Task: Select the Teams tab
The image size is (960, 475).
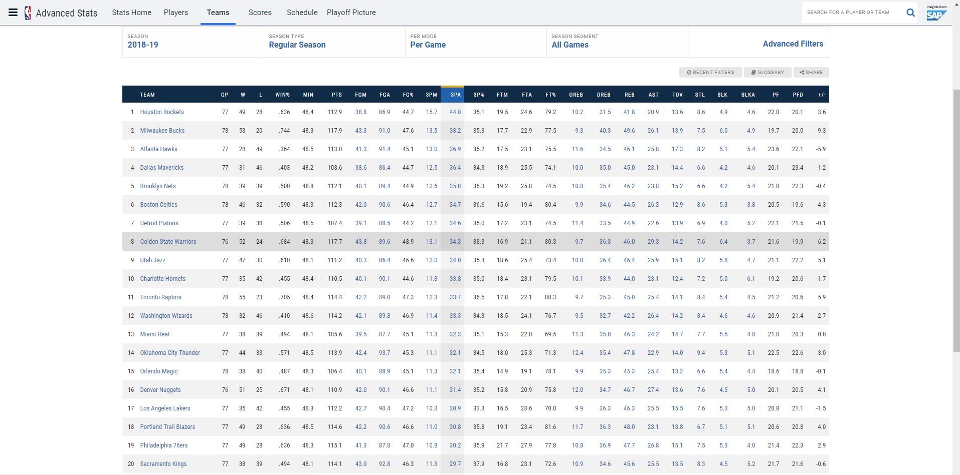Action: tap(218, 13)
